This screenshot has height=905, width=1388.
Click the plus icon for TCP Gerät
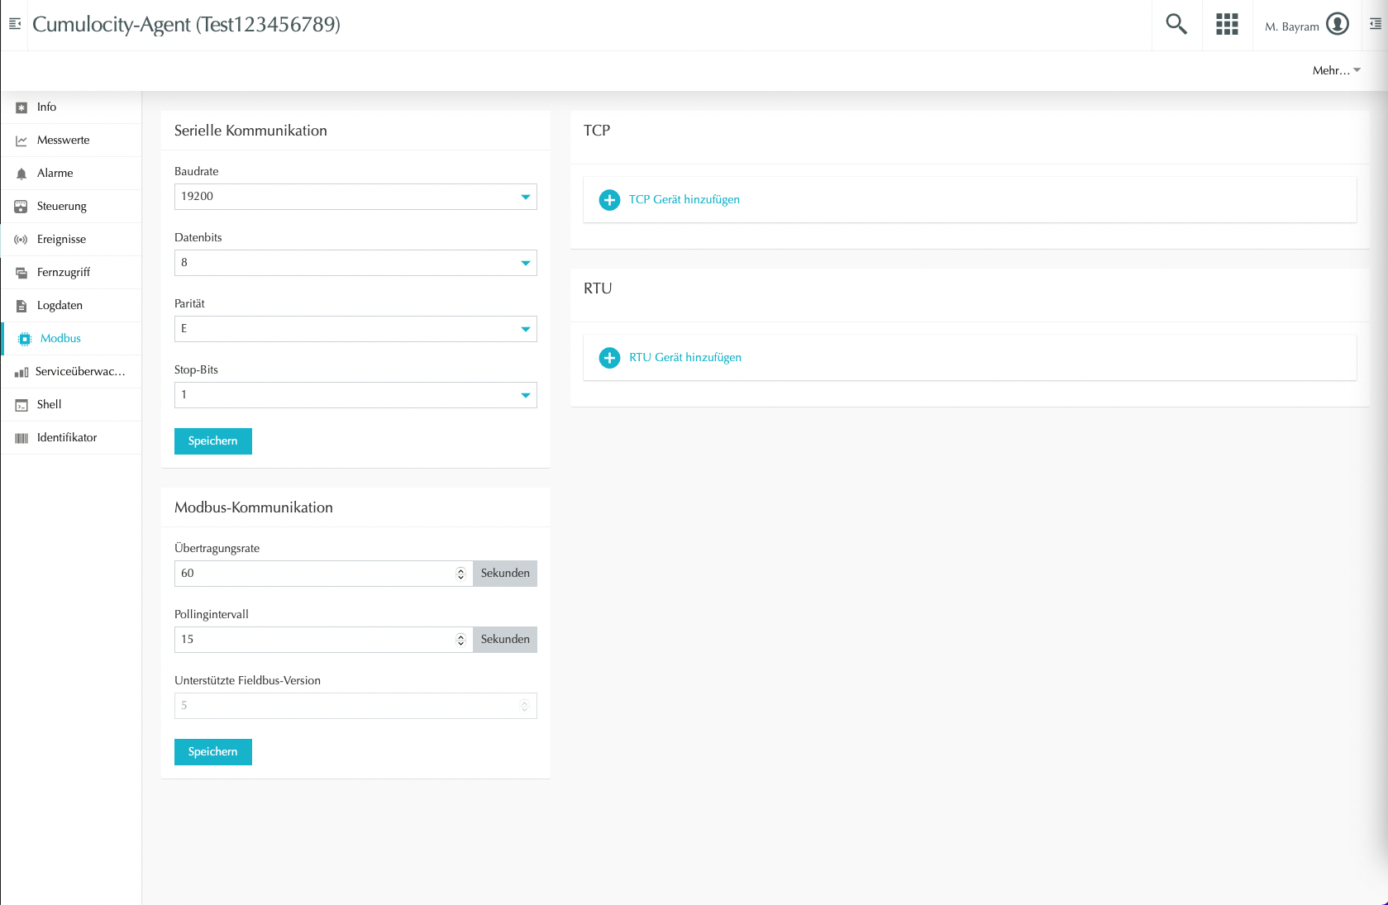coord(609,200)
